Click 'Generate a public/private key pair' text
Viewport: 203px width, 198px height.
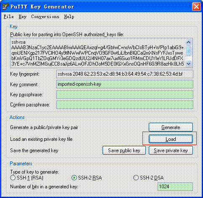tap(44, 127)
